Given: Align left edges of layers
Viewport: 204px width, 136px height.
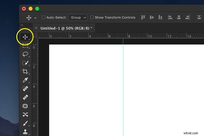Looking at the screenshot, I should [170, 17].
